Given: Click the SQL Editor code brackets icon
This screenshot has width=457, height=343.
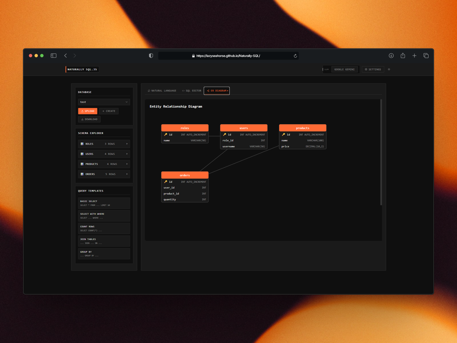Looking at the screenshot, I should pyautogui.click(x=183, y=91).
